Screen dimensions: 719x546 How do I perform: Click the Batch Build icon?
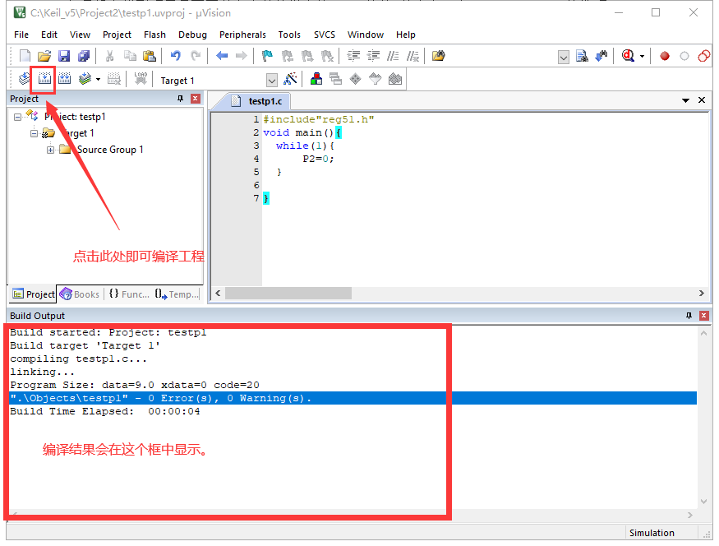(x=85, y=79)
